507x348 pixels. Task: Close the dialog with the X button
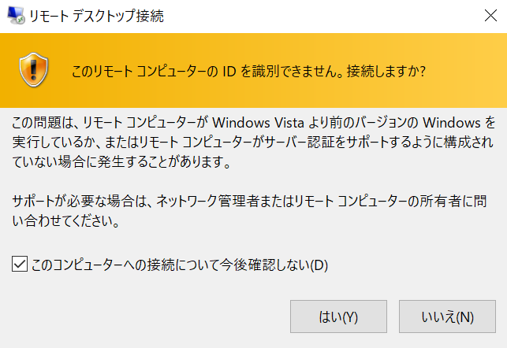tap(490, 16)
